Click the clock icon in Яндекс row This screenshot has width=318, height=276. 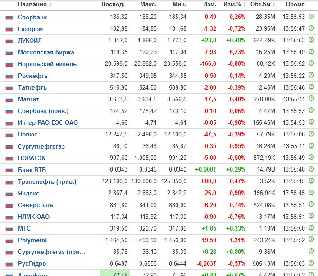click(311, 192)
